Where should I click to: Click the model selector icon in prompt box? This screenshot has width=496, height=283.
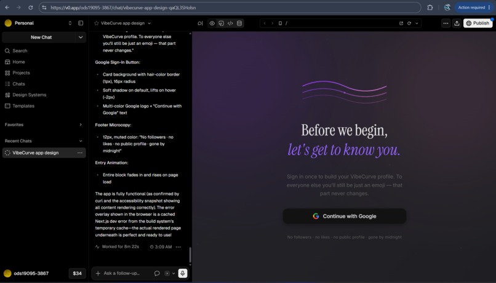[x=167, y=273]
